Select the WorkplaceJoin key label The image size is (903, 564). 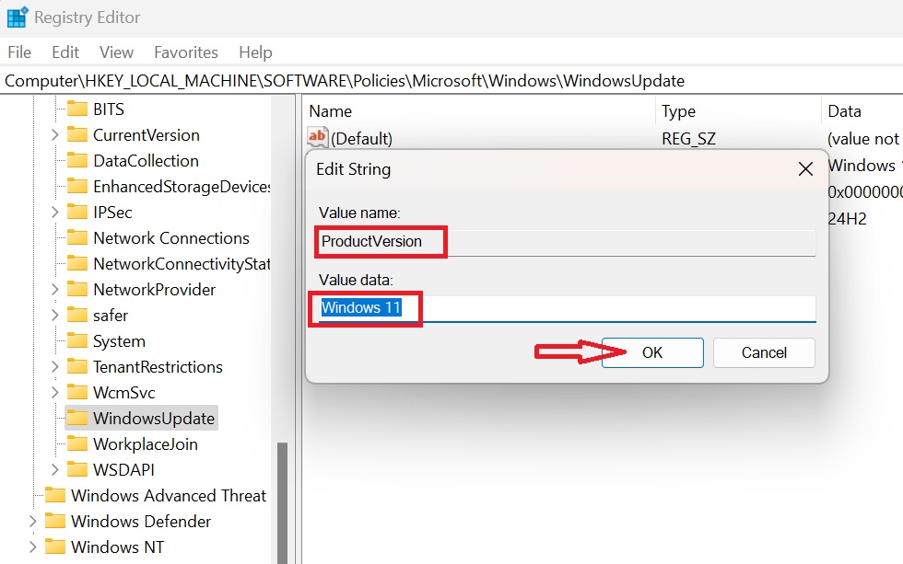[146, 443]
